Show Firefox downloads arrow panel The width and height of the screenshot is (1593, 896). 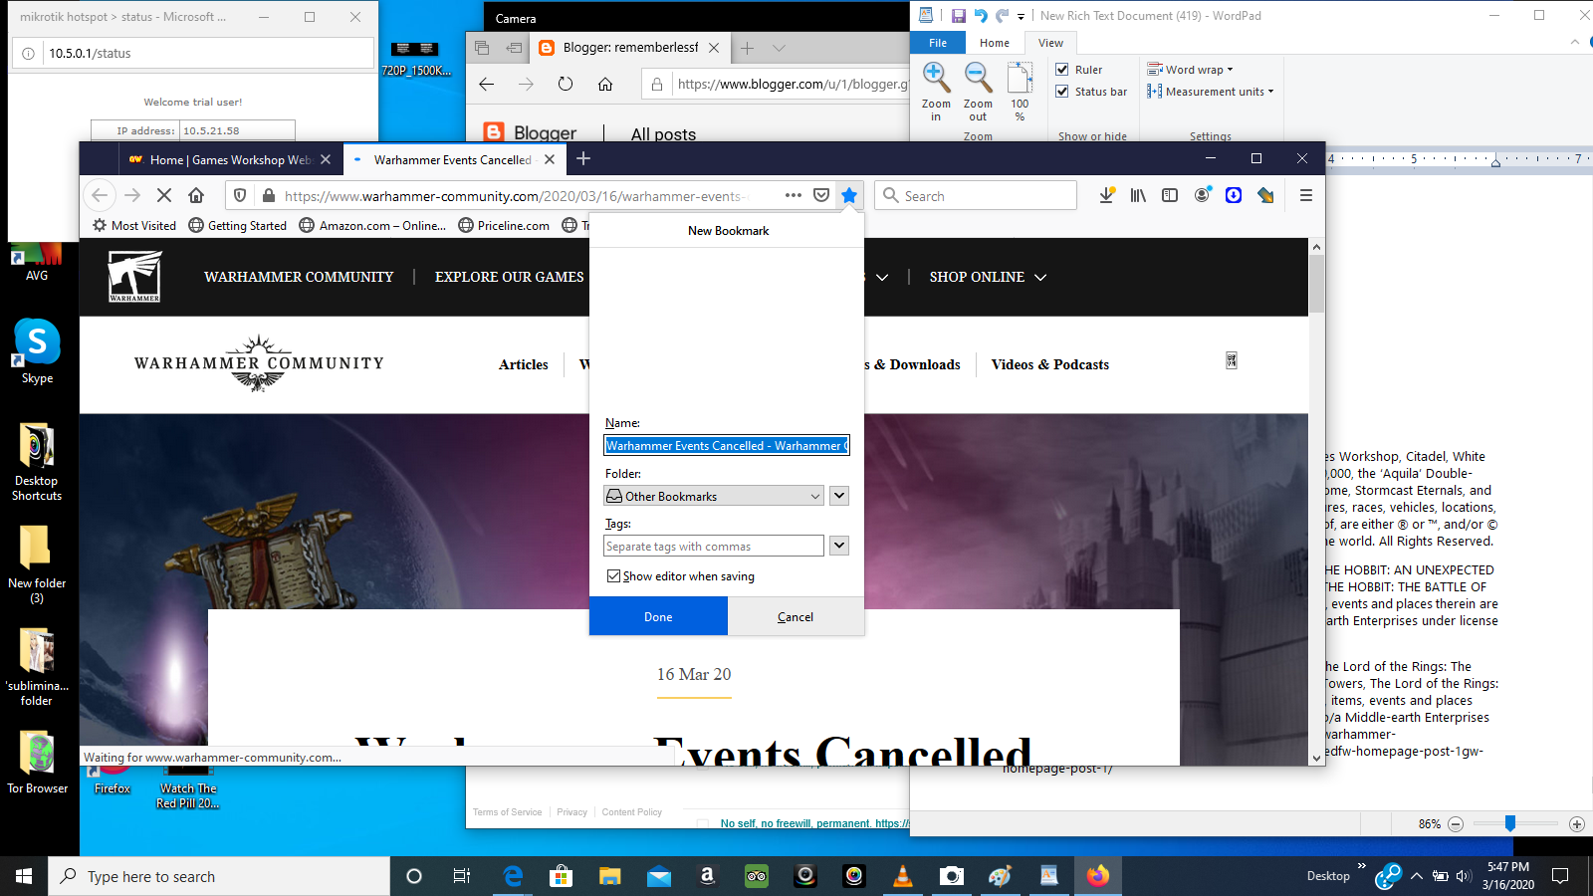(x=1106, y=196)
